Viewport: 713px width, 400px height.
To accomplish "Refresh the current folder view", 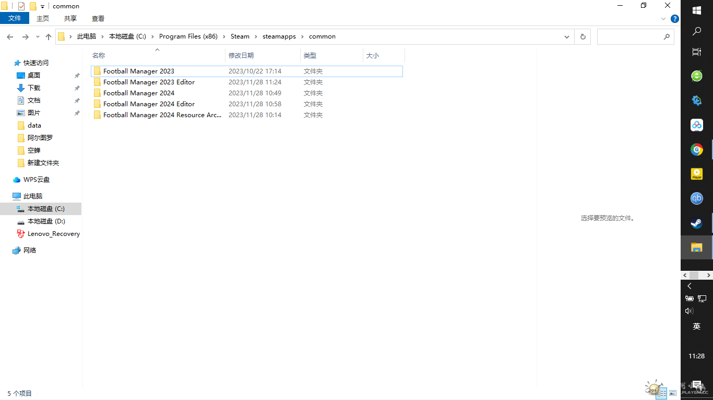I will [583, 37].
